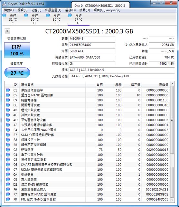The width and height of the screenshot is (179, 207).
Task: Click the standard field ACS-3 Revision 5
Action: click(x=122, y=70)
